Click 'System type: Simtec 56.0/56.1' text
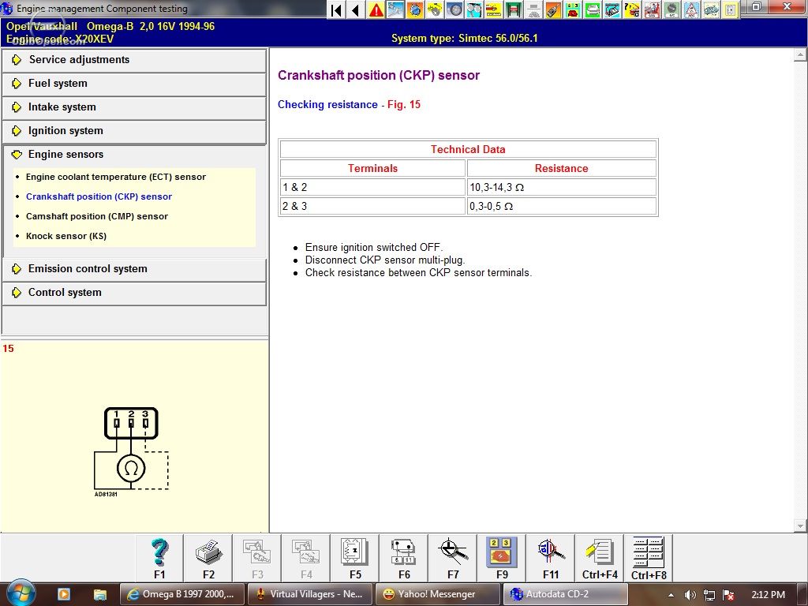Screen dimensions: 808x606 click(464, 38)
